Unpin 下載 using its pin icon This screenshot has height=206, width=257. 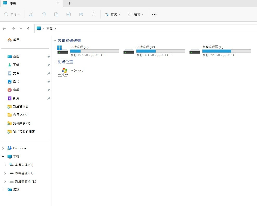[x=49, y=65]
